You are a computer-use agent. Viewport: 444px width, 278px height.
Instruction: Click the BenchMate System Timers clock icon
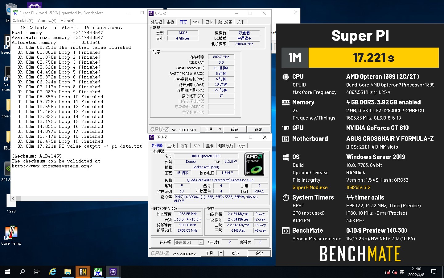[286, 197]
